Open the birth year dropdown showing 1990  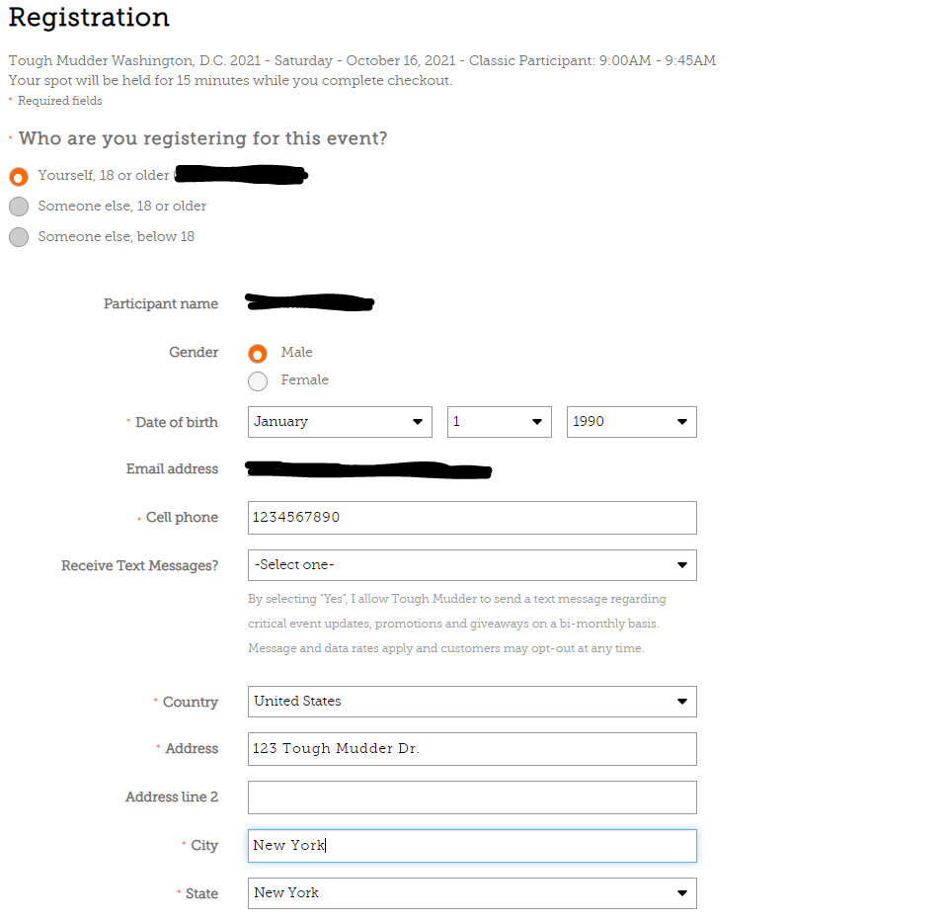(x=632, y=421)
